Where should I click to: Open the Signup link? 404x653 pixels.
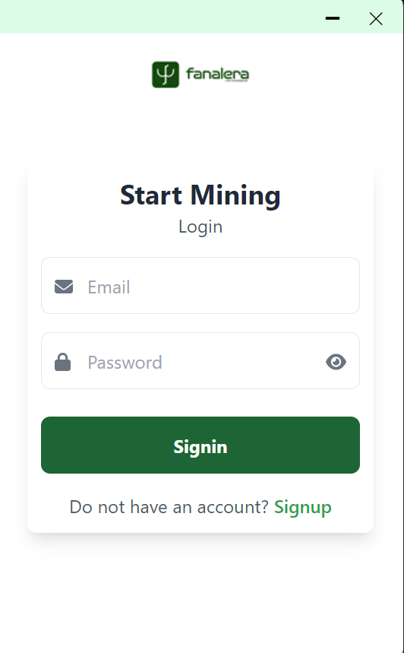pyautogui.click(x=302, y=507)
